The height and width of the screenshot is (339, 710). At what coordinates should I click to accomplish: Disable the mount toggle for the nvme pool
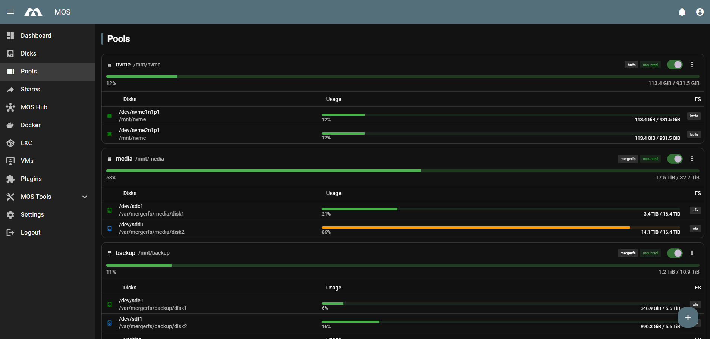(x=675, y=64)
